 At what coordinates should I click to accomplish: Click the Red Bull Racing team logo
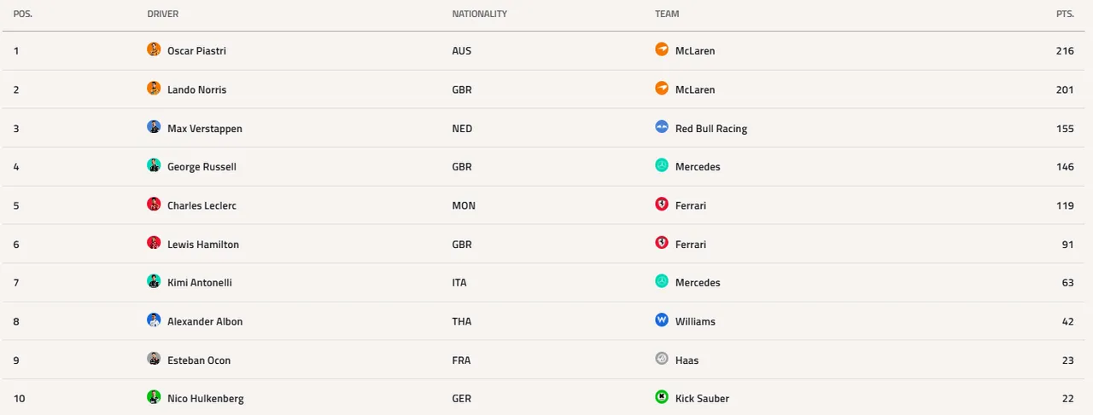click(x=662, y=127)
